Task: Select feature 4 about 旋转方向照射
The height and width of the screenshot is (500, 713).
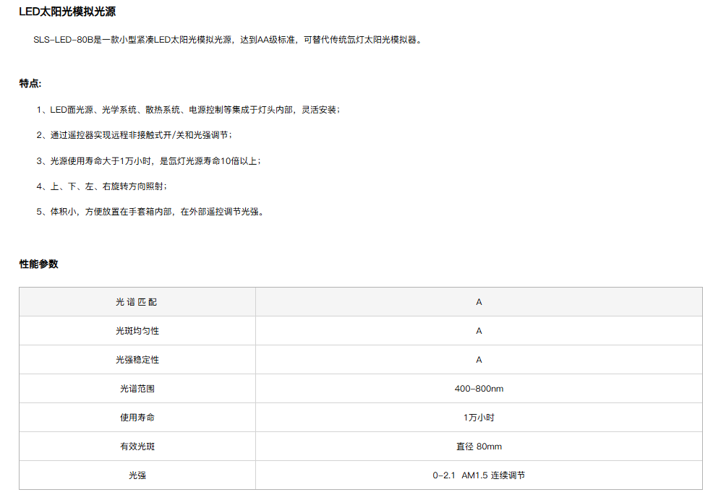Action: [x=102, y=186]
